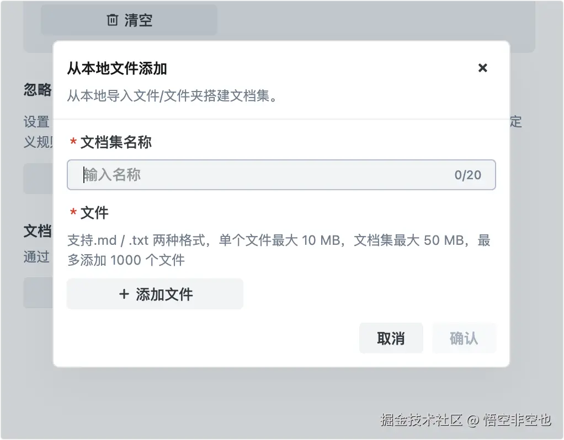Confirm with the 确认 button
The image size is (564, 440).
coord(464,338)
